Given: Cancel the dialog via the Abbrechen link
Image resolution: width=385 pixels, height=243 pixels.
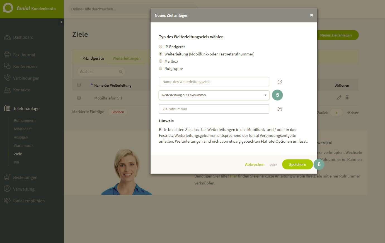Looking at the screenshot, I should pos(255,164).
